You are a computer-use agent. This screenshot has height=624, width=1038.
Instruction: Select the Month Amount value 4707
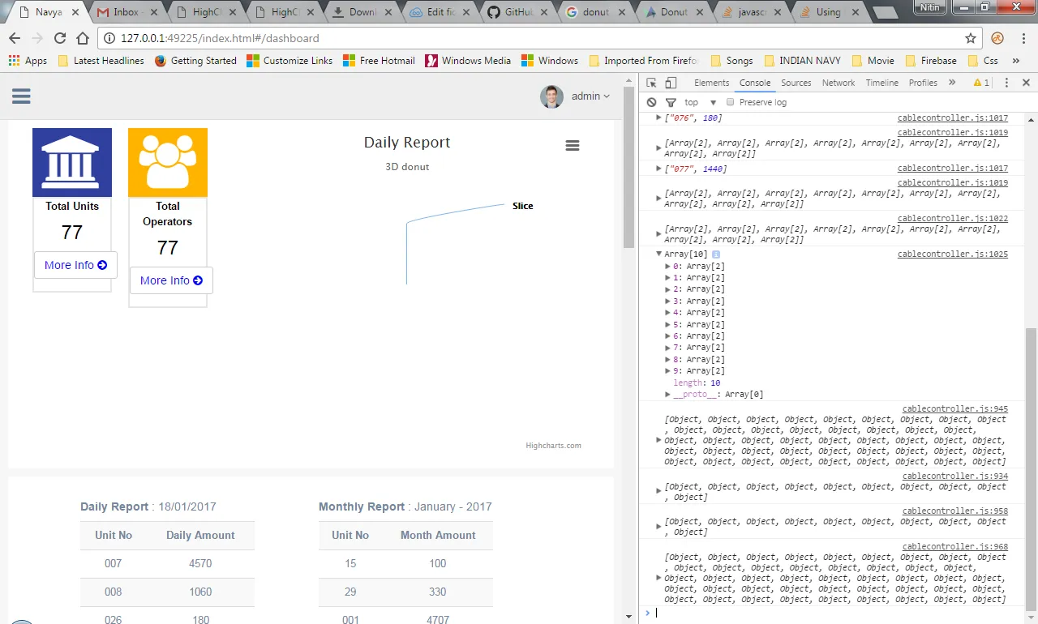[438, 620]
